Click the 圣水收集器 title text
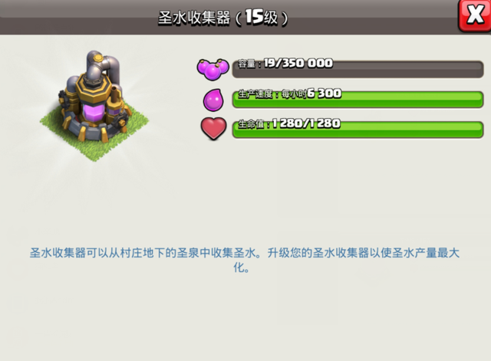Image resolution: width=491 pixels, height=361 pixels. [194, 18]
